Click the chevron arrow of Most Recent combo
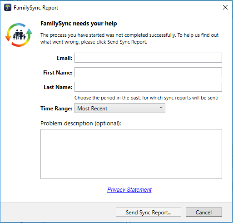The width and height of the screenshot is (233, 223). coord(161,108)
